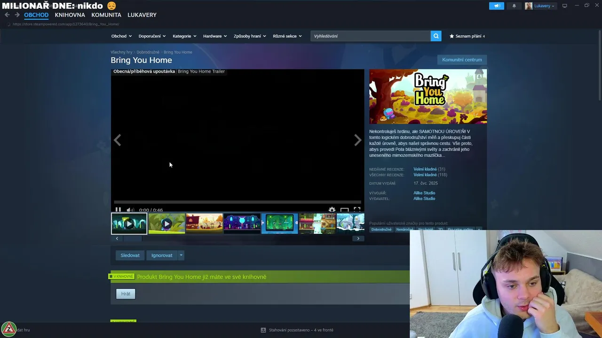This screenshot has height=338, width=602.
Task: Go forward with the right arrow
Action: 17,15
